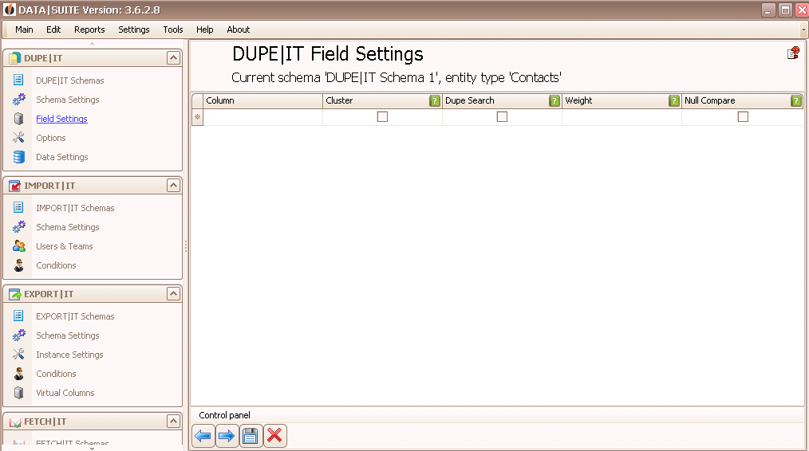Click the Data Settings database icon
The height and width of the screenshot is (451, 809).
(18, 157)
